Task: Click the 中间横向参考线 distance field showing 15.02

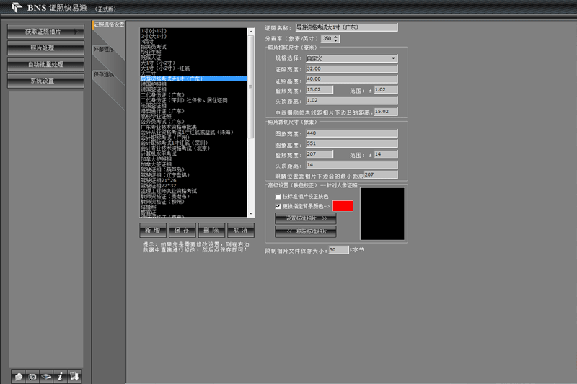Action: (x=386, y=112)
